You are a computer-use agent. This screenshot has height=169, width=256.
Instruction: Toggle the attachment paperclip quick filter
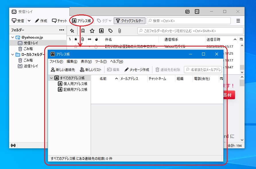coord(120,31)
